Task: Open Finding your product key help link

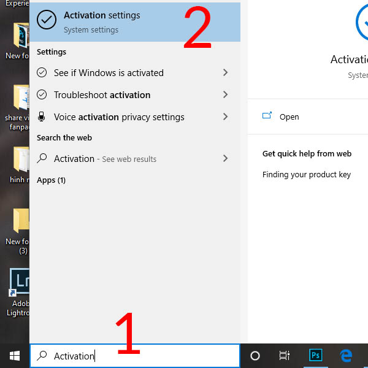Action: pyautogui.click(x=307, y=175)
